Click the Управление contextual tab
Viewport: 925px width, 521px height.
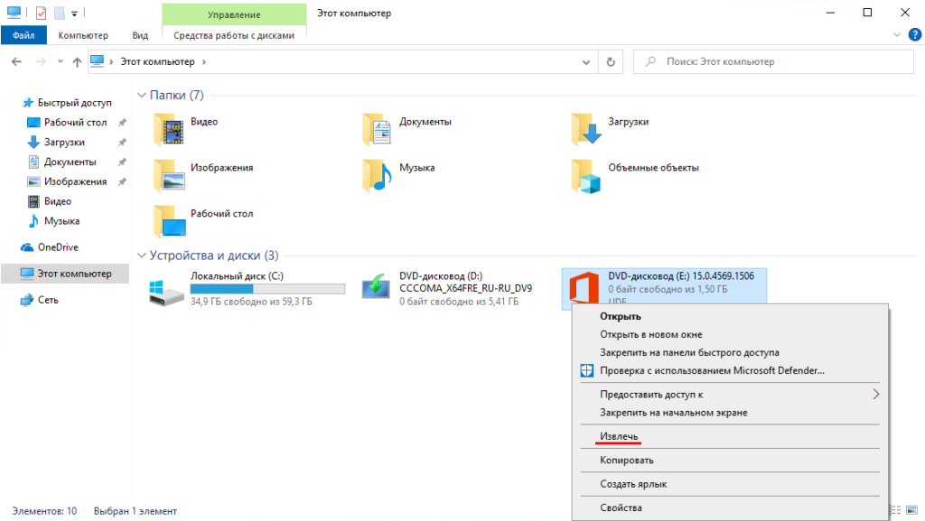point(234,14)
